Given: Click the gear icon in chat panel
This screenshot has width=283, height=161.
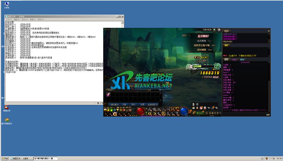Looking at the screenshot, I should [269, 31].
